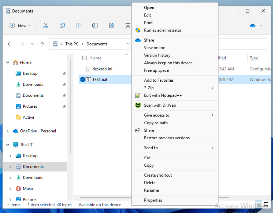Image resolution: width=273 pixels, height=213 pixels.
Task: Click the Copy icon in the toolbar
Action: (x=62, y=25)
